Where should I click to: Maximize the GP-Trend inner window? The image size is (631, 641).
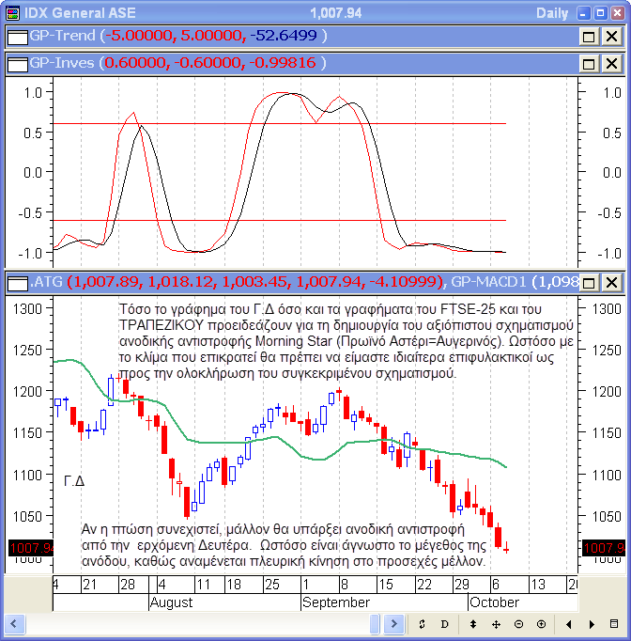(589, 37)
